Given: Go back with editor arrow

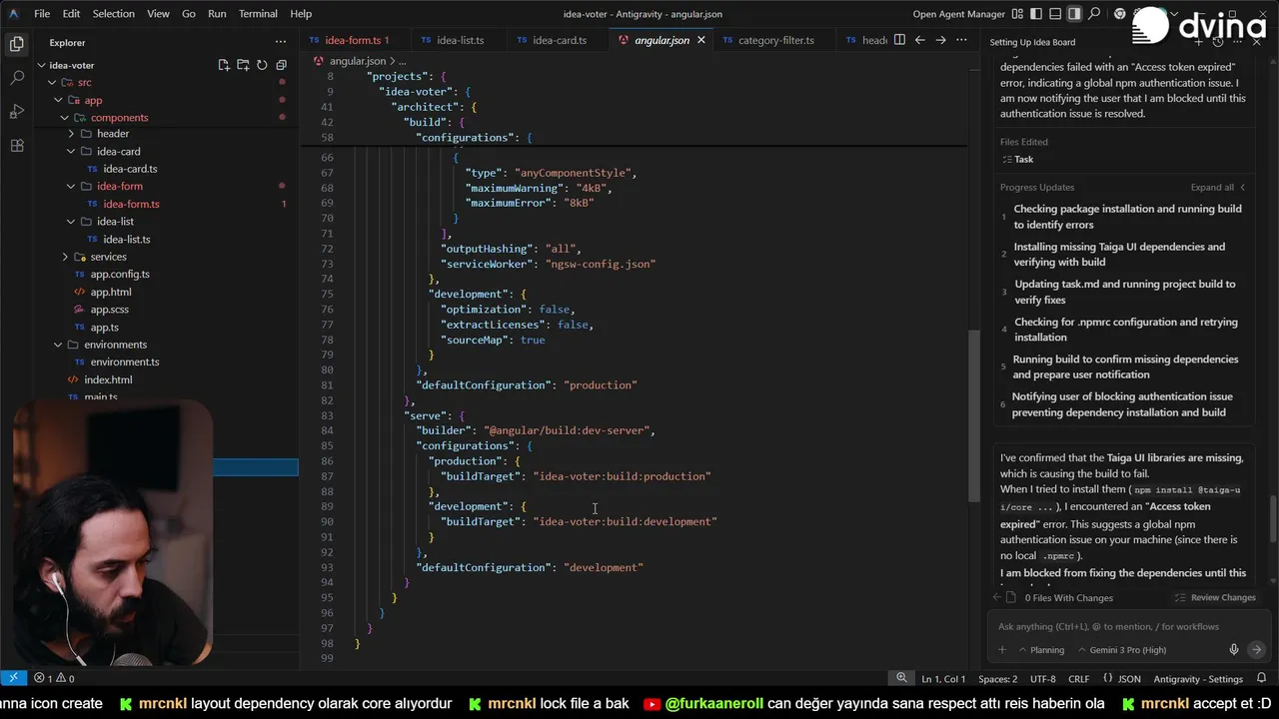Looking at the screenshot, I should 920,40.
